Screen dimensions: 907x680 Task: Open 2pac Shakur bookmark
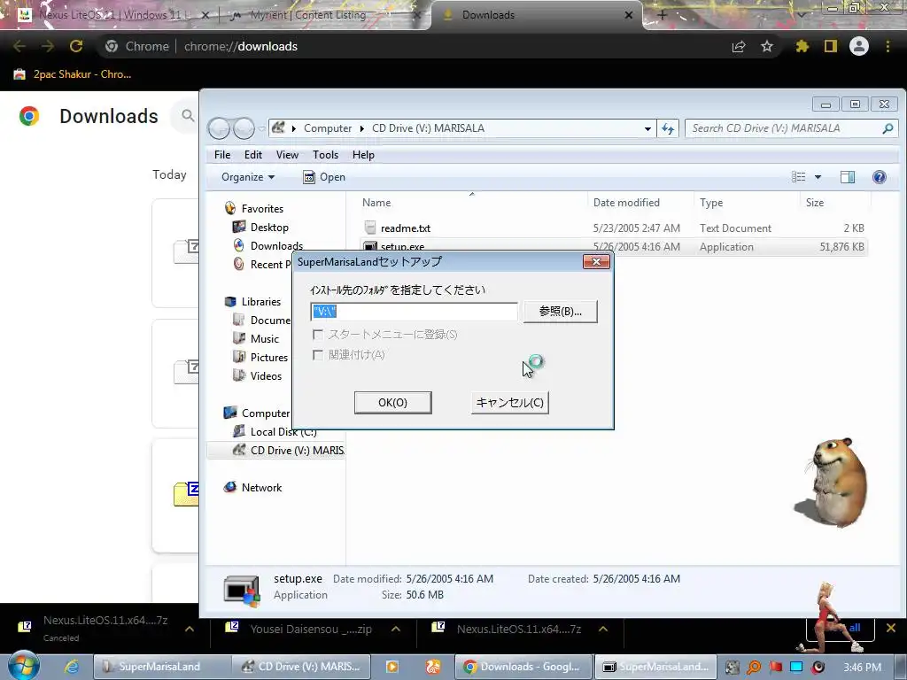coord(74,74)
